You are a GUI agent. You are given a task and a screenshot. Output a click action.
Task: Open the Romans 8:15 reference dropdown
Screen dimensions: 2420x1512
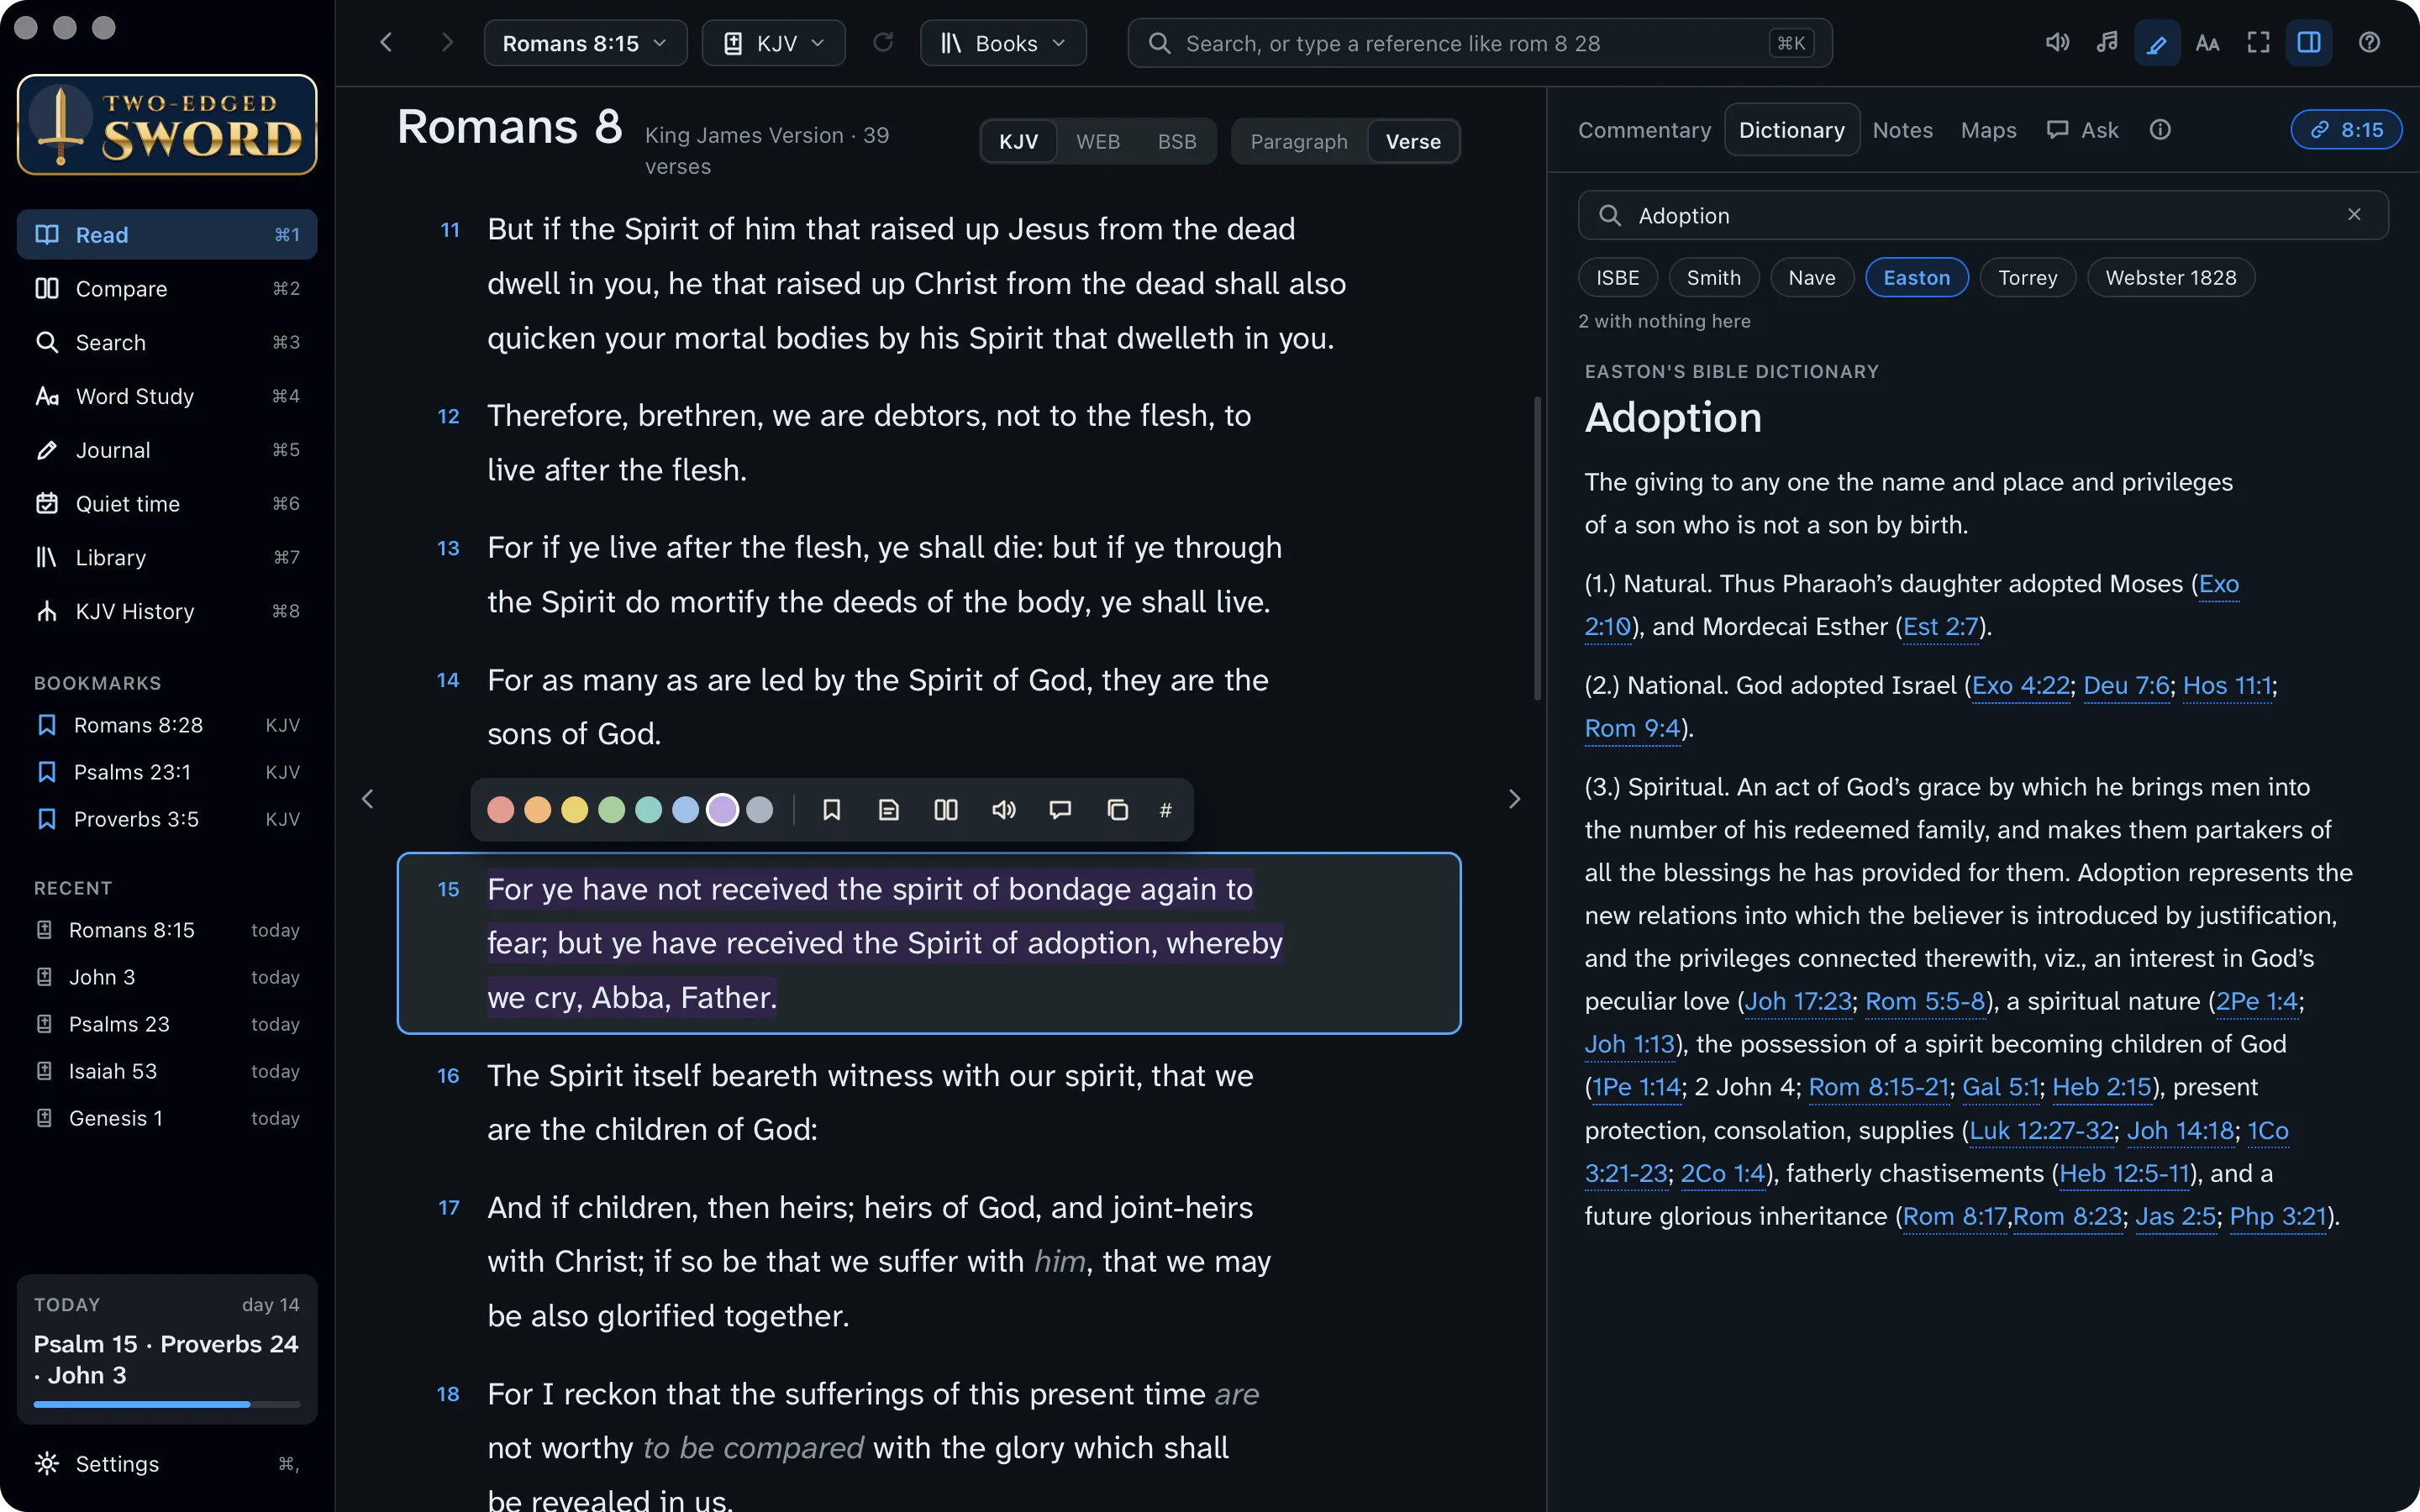pyautogui.click(x=585, y=43)
